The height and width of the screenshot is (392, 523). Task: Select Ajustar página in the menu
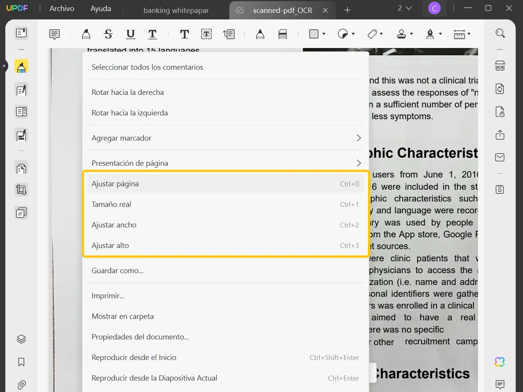click(226, 184)
